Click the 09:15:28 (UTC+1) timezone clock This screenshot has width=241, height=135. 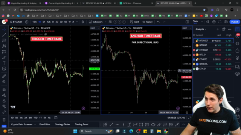click(x=176, y=118)
